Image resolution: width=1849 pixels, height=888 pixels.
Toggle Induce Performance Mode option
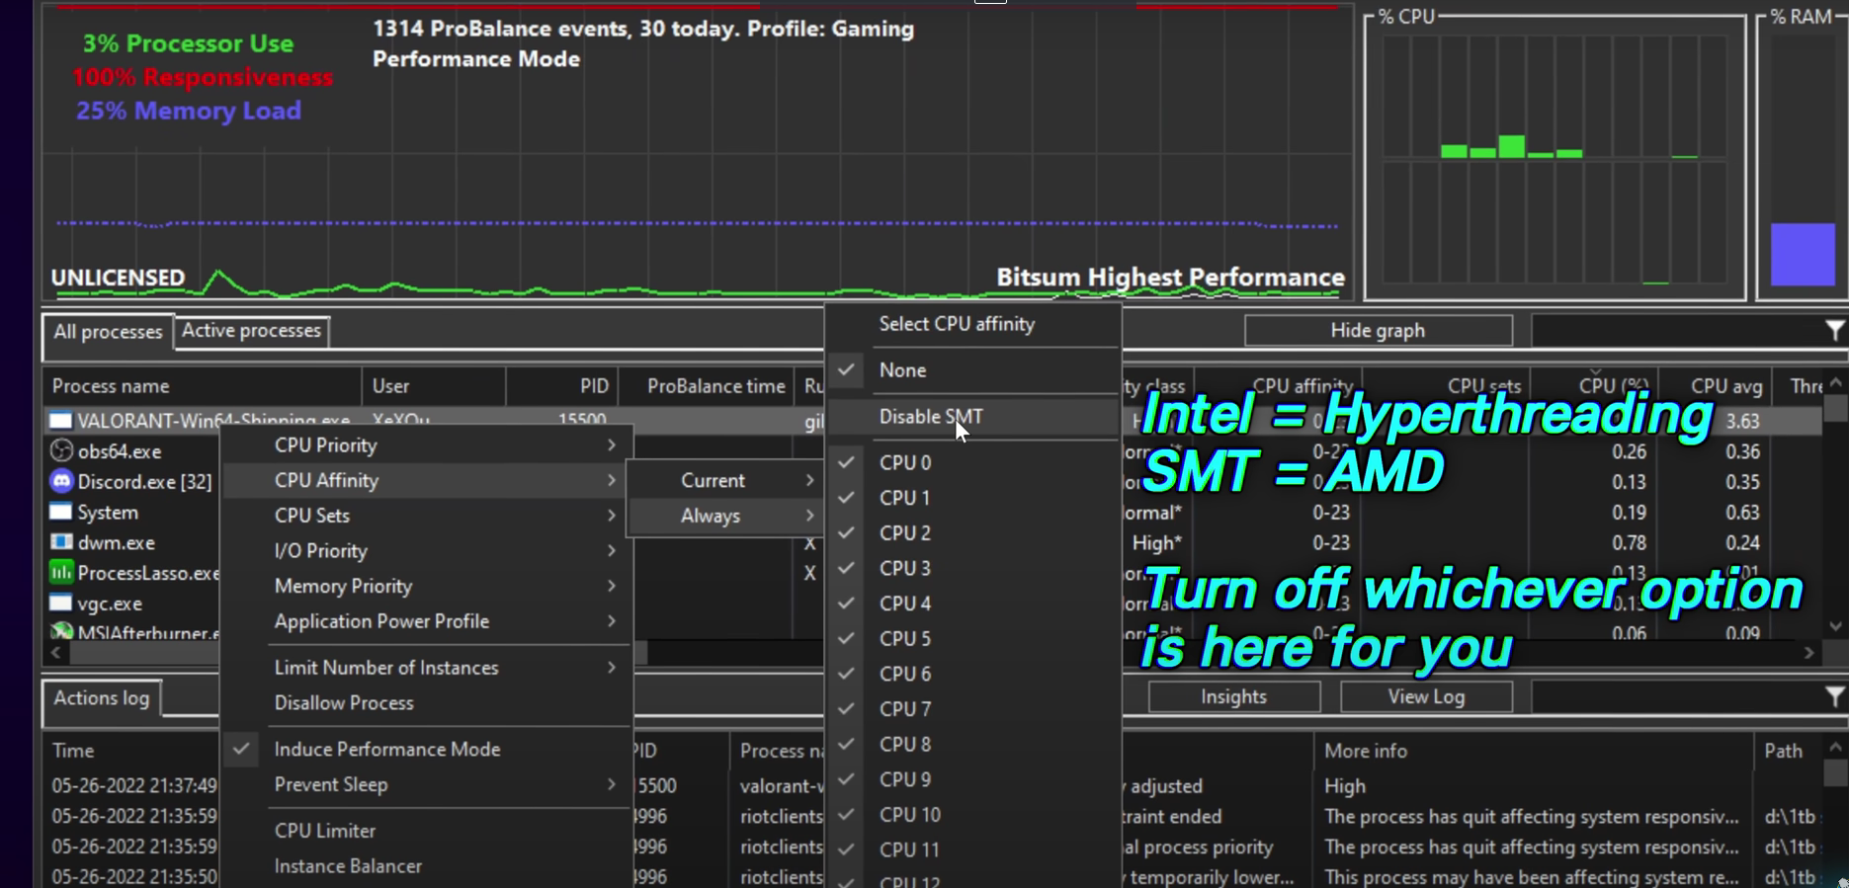point(426,750)
